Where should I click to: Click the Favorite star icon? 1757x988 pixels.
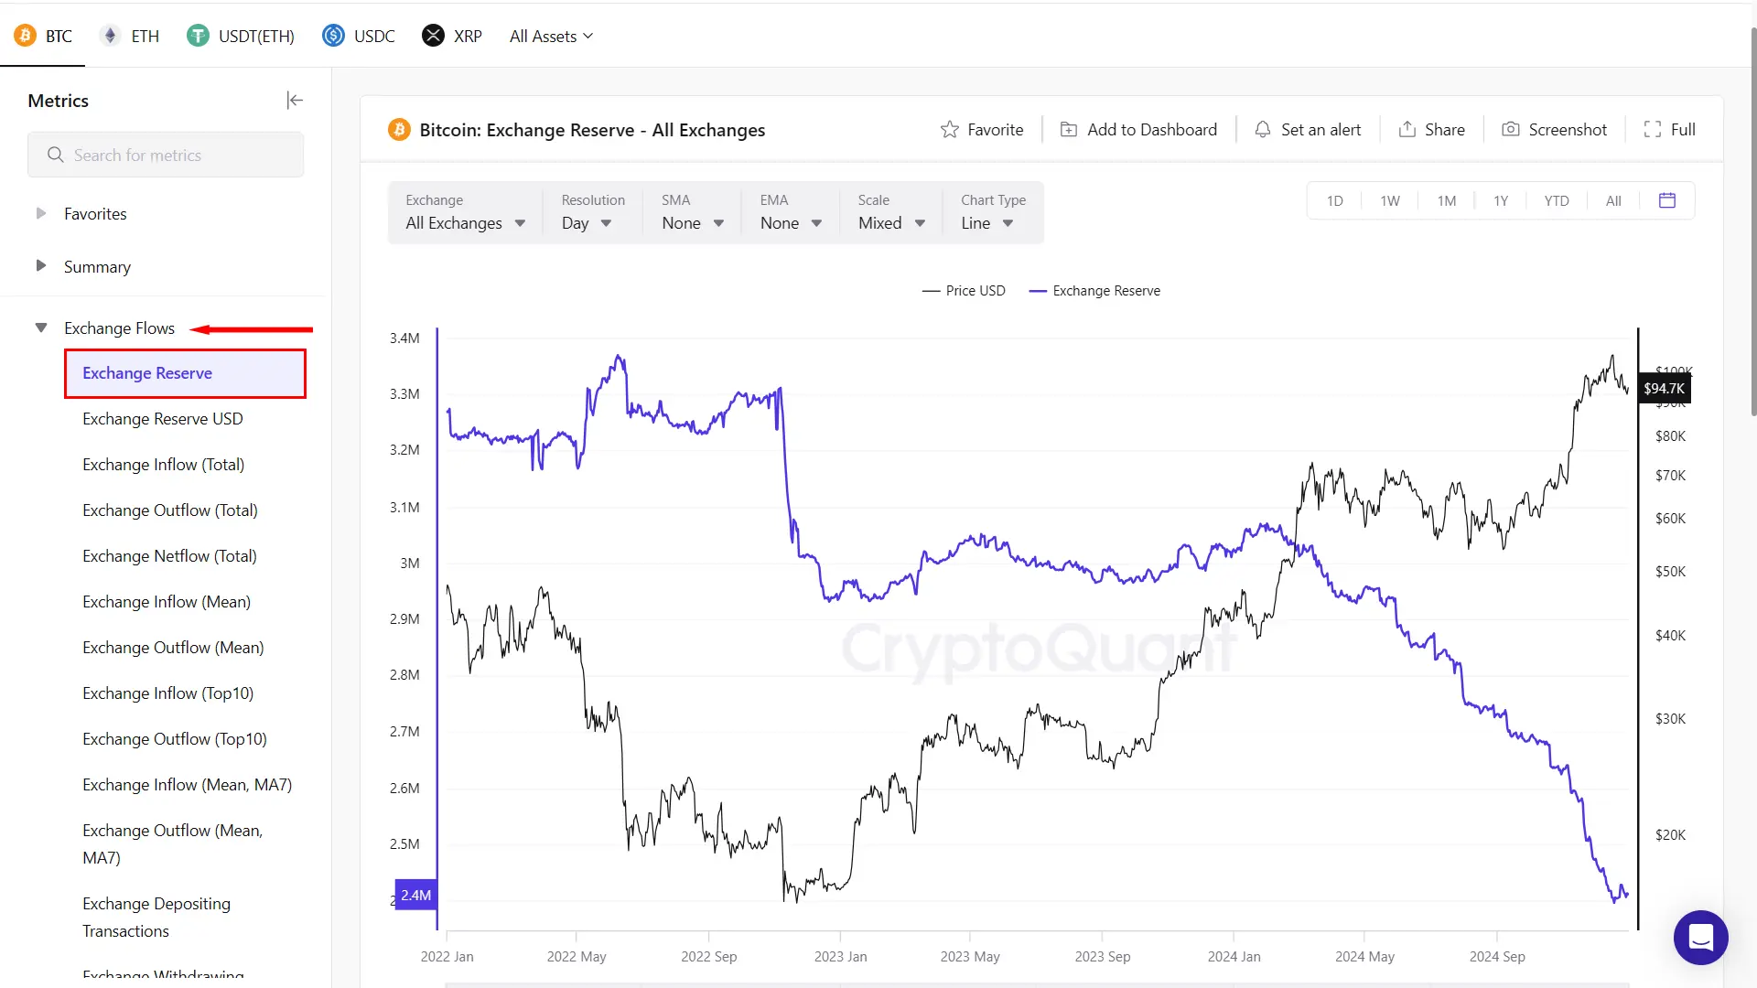click(950, 130)
